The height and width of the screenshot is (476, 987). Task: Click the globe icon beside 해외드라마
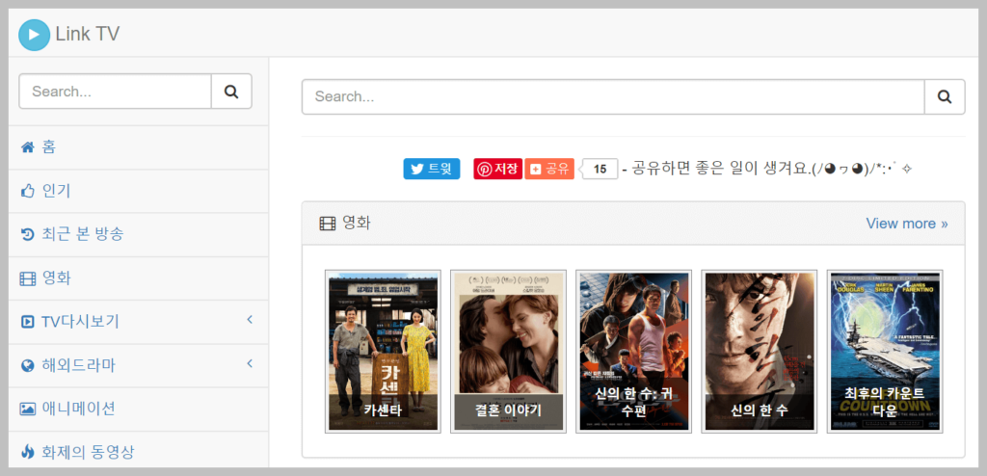click(28, 366)
